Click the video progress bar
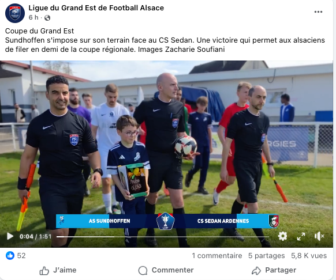Image resolution: width=336 pixels, height=280 pixels. point(162,237)
